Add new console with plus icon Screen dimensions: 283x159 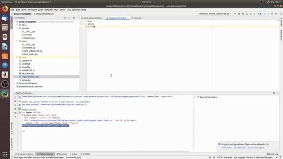pyautogui.click(x=15, y=117)
